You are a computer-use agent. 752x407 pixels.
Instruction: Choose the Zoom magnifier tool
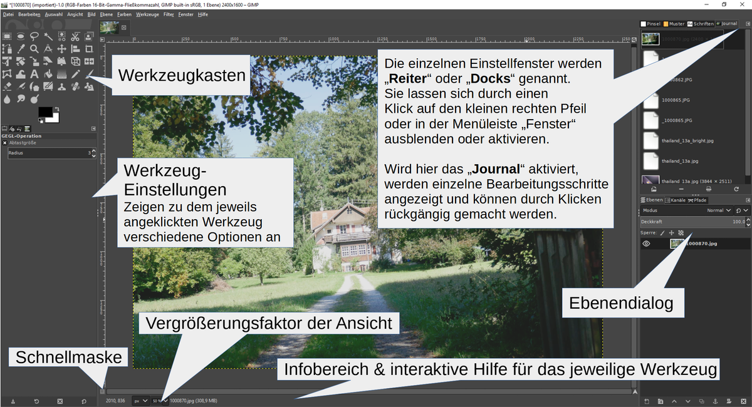pyautogui.click(x=34, y=48)
